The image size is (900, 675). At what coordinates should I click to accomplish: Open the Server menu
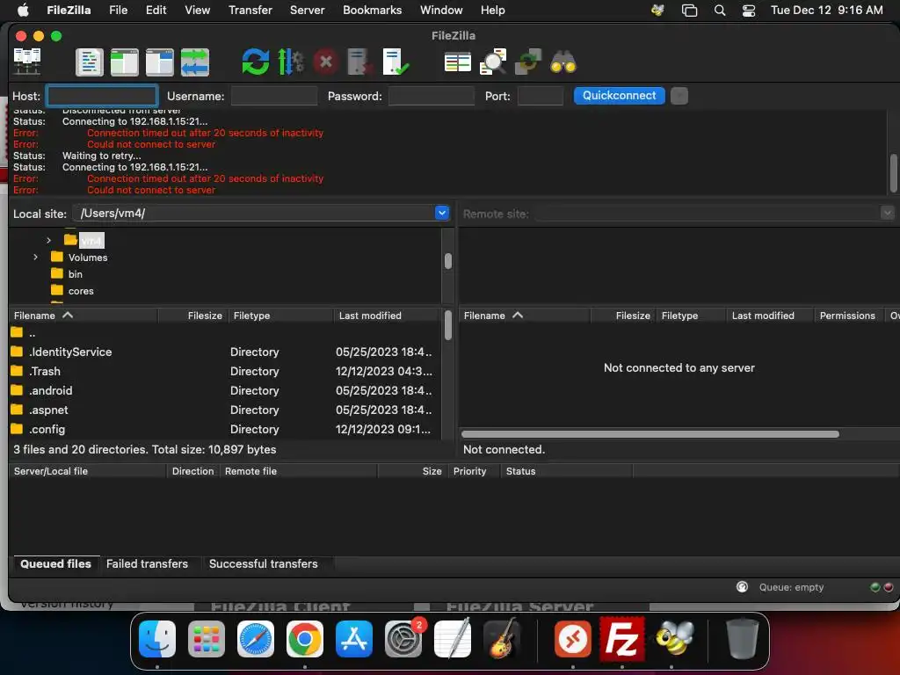pyautogui.click(x=307, y=11)
